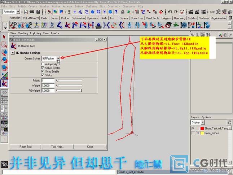Toggle visibility box of Basic_Bones layer
The width and height of the screenshot is (233, 175).
[193, 133]
